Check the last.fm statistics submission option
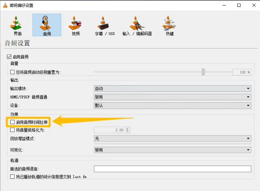This screenshot has width=260, height=191. 12,177
